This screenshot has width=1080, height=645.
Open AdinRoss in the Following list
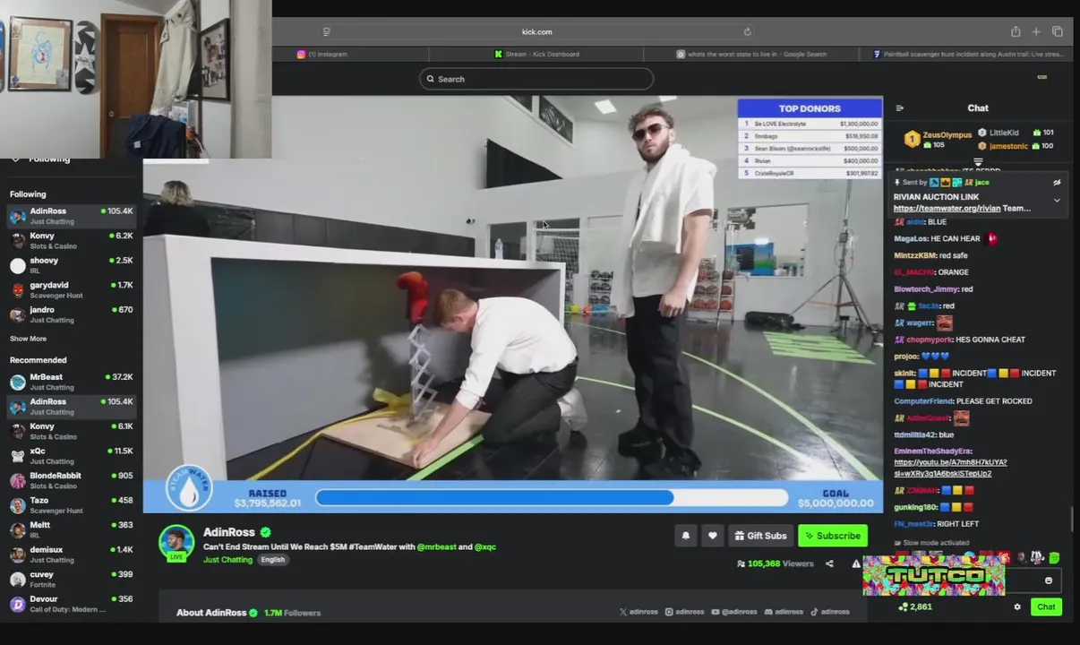coord(72,216)
